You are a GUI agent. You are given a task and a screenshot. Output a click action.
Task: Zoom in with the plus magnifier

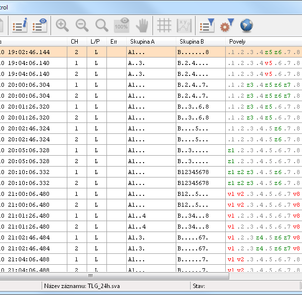(x=62, y=25)
